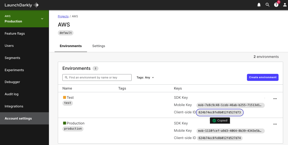The image size is (288, 145).
Task: Click the LaunchDarkly logo
Action: [22, 5]
